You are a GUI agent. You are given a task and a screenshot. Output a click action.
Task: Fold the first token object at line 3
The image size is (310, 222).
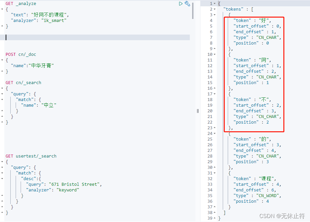tap(214, 15)
